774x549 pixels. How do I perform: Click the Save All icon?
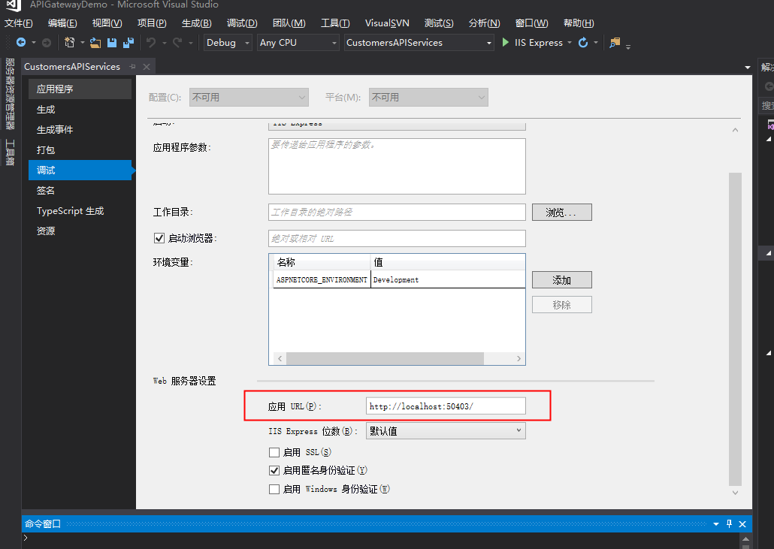click(128, 43)
